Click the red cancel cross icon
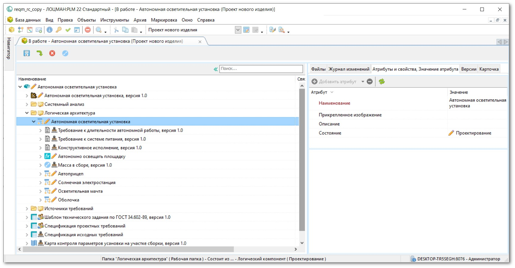This screenshot has width=515, height=268. click(52, 53)
